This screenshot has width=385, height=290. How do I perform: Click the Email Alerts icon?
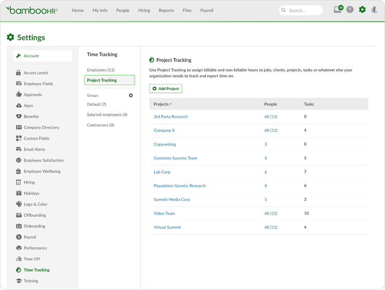(x=18, y=149)
